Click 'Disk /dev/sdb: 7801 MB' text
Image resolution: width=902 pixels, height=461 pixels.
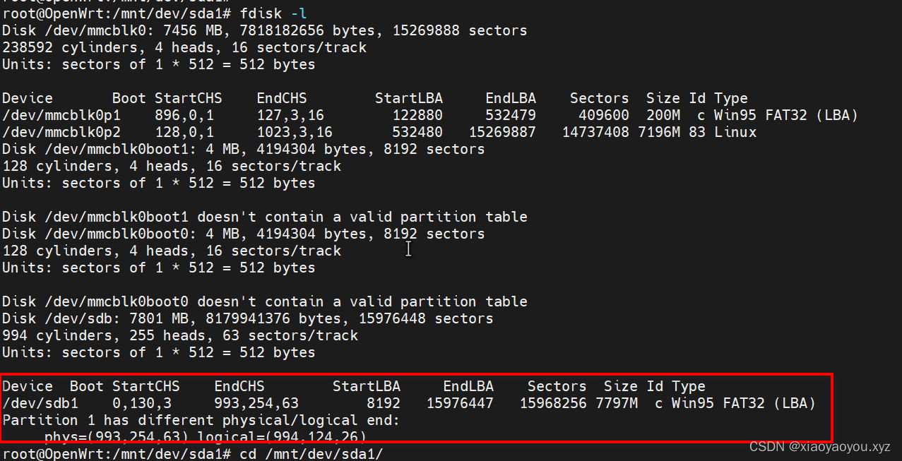95,318
